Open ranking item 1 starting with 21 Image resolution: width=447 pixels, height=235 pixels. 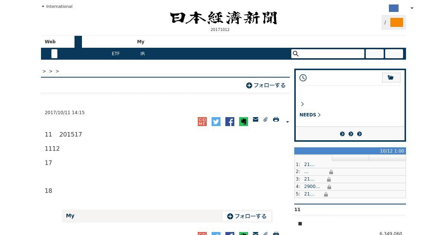click(309, 164)
